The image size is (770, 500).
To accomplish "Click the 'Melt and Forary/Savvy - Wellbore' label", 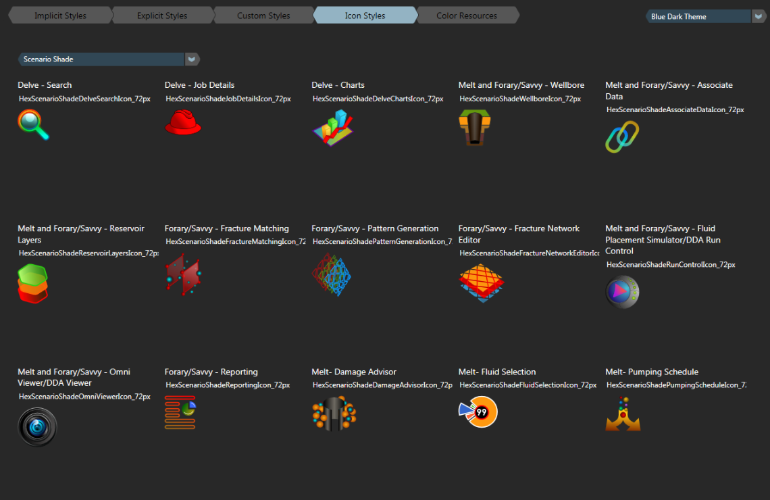I will click(521, 85).
